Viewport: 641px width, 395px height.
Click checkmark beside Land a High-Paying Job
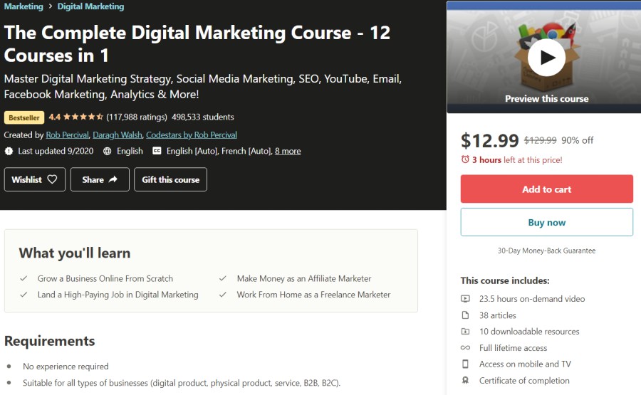pos(24,295)
